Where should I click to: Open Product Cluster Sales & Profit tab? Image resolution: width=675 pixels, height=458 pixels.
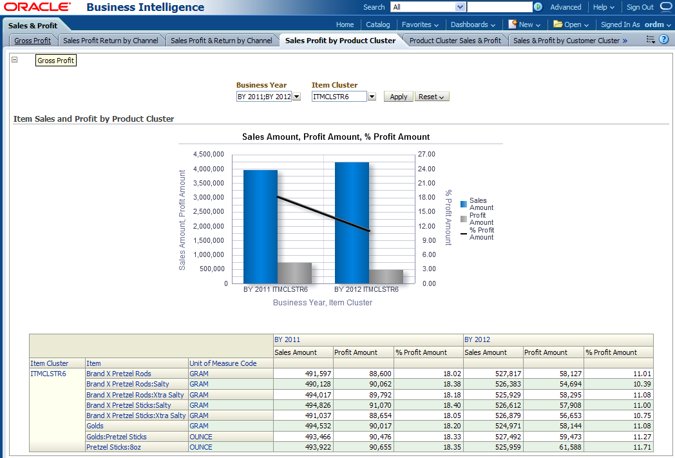click(x=455, y=41)
